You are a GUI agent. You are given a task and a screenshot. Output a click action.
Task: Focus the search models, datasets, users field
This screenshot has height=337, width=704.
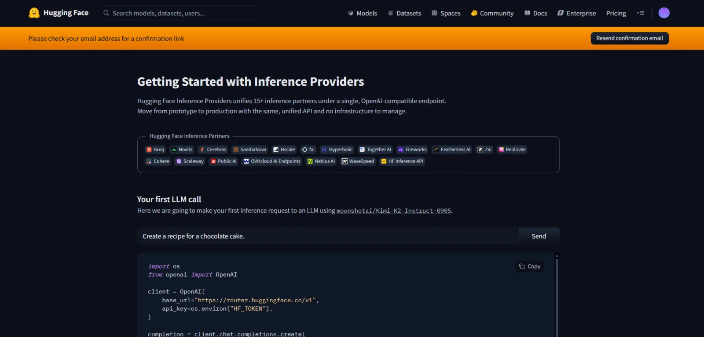[181, 13]
